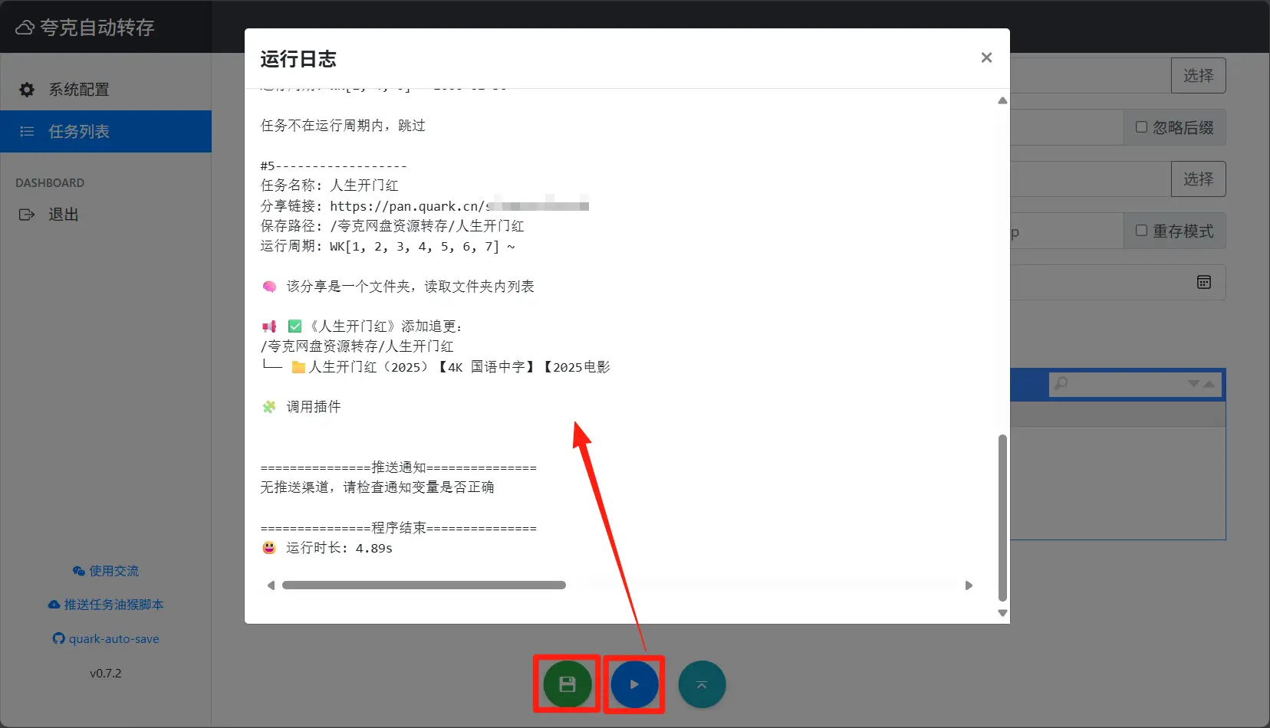Image resolution: width=1270 pixels, height=728 pixels.
Task: Click the logout icon beside 退出
Action: [x=27, y=215]
